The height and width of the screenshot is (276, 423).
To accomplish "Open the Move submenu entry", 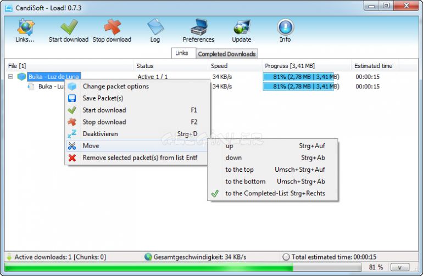I will click(x=91, y=146).
